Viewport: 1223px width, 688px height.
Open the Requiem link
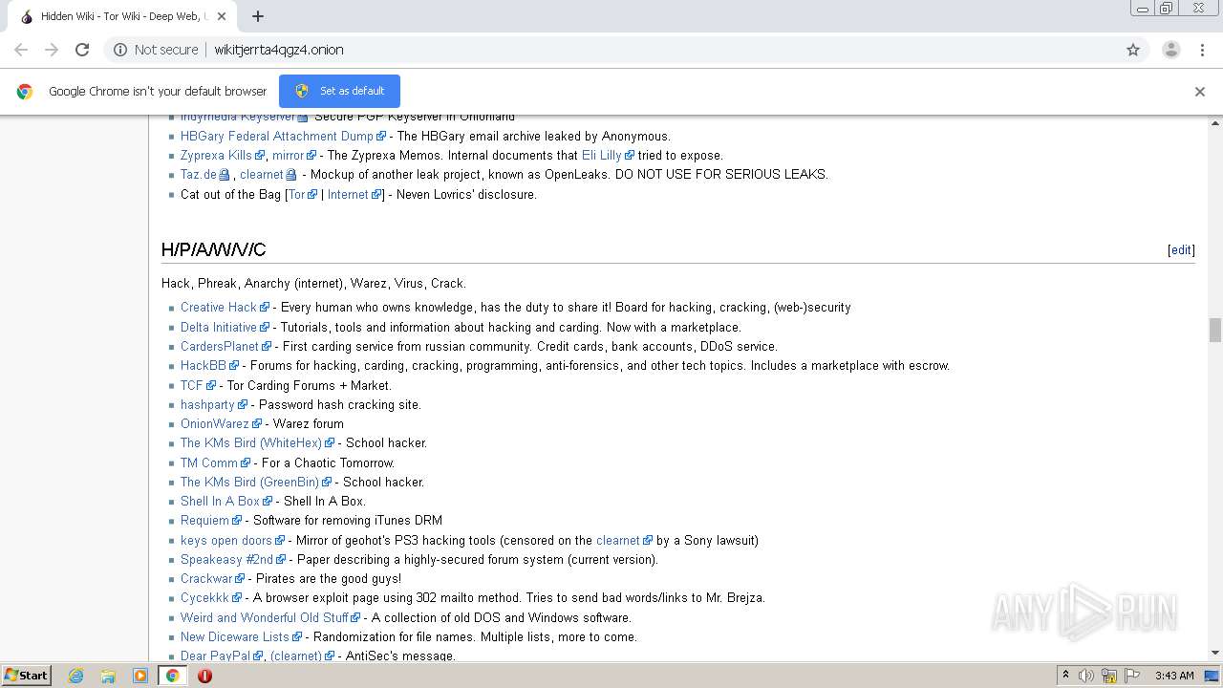[205, 521]
